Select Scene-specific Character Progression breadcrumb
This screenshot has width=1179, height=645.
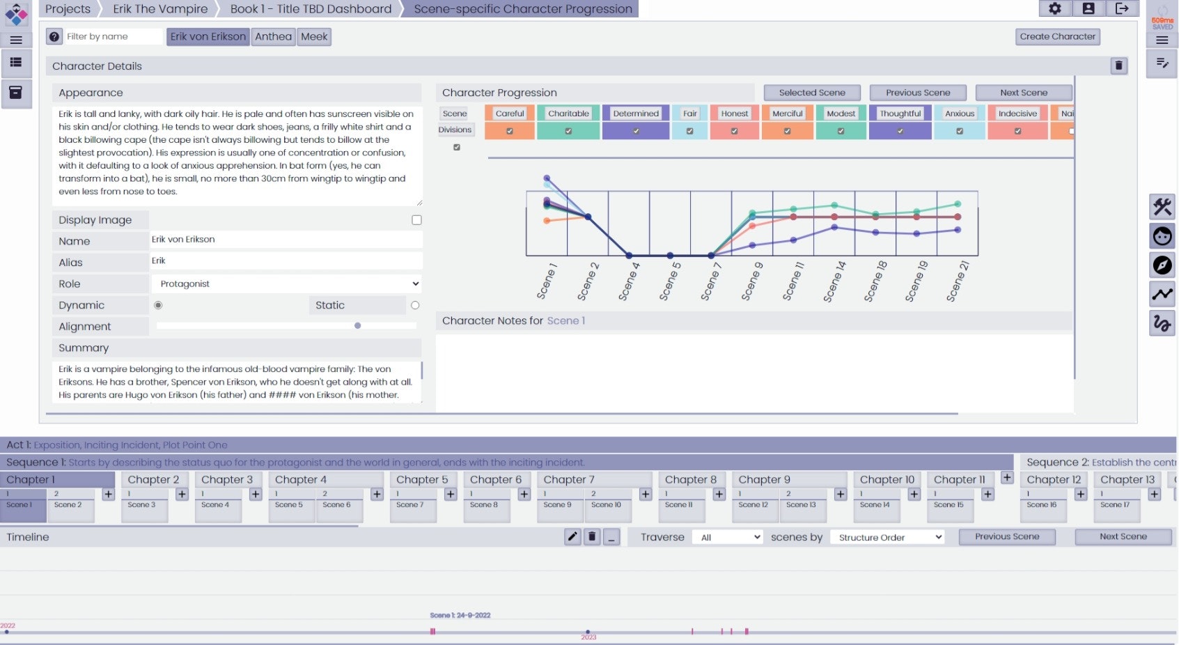[523, 9]
